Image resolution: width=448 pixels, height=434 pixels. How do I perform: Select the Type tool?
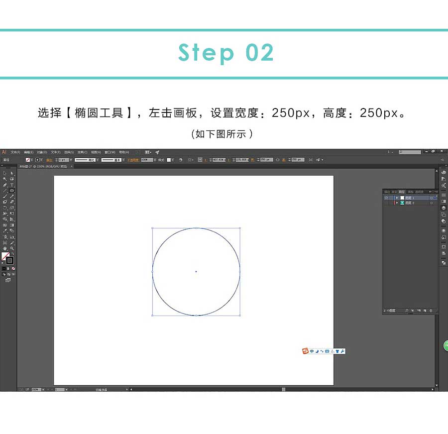click(12, 185)
